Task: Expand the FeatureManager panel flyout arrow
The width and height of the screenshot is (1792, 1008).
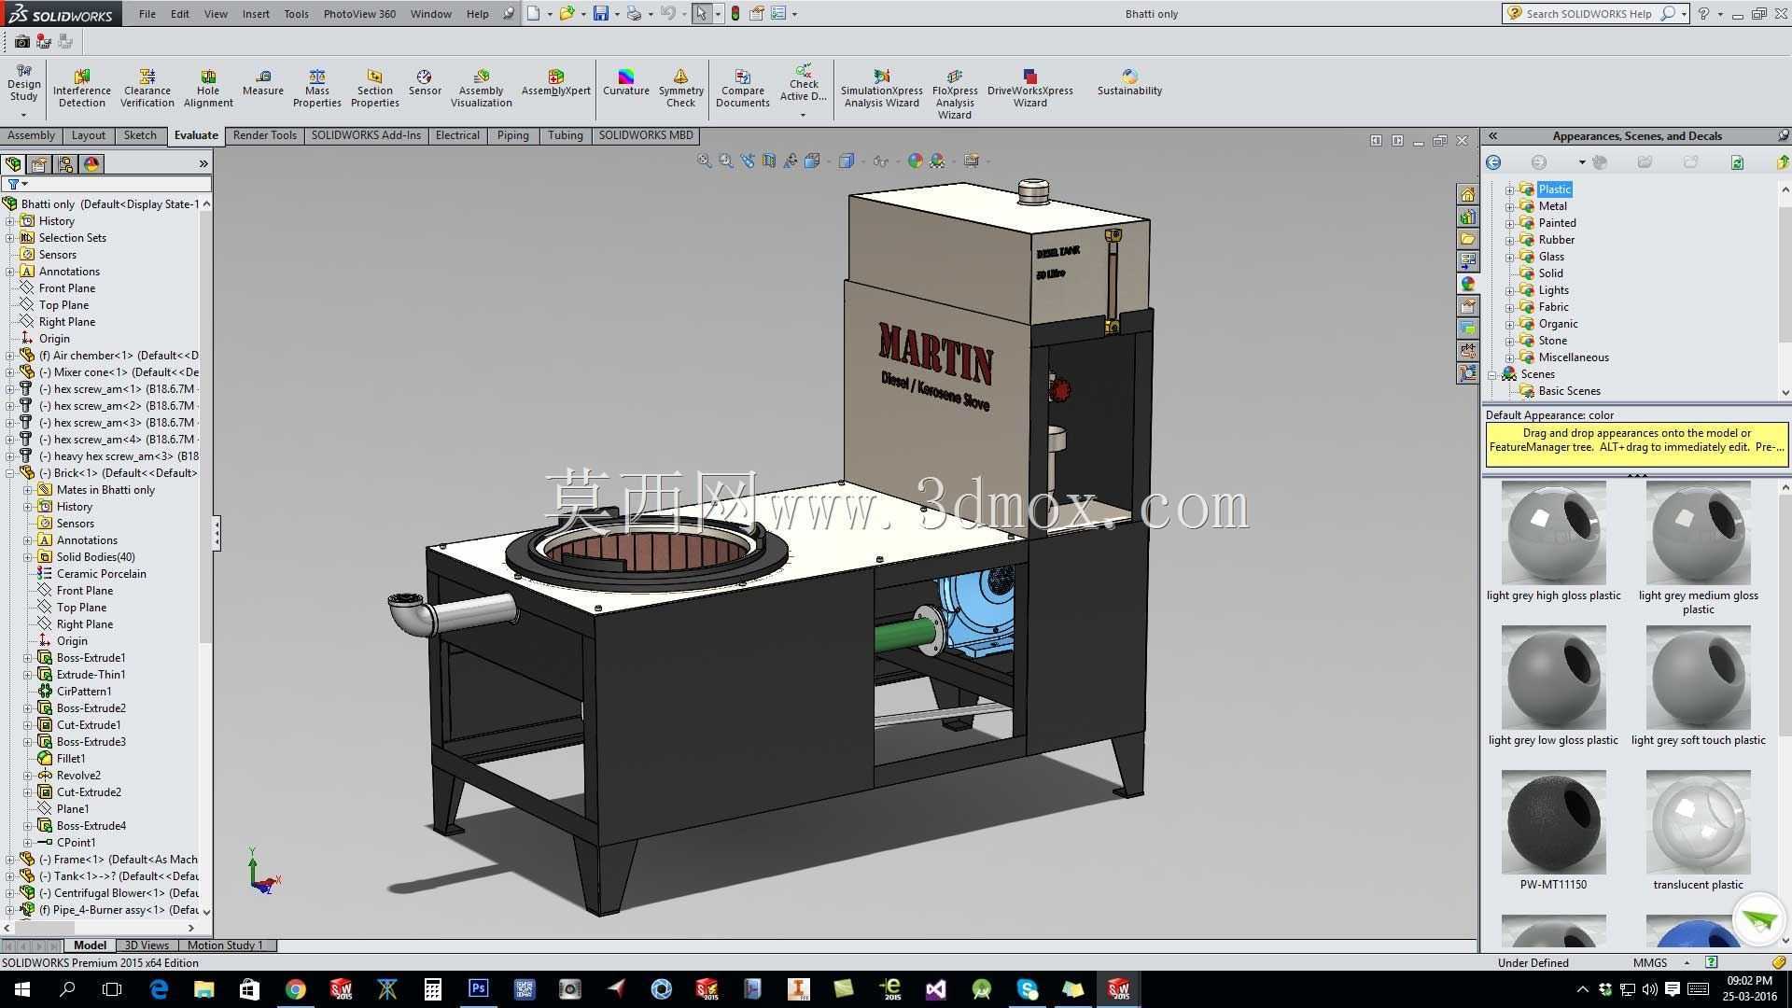Action: pyautogui.click(x=203, y=164)
